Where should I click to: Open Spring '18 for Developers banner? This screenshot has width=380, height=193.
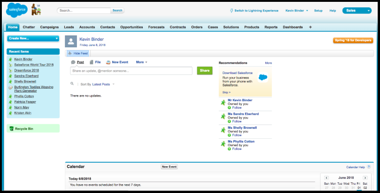click(x=353, y=40)
